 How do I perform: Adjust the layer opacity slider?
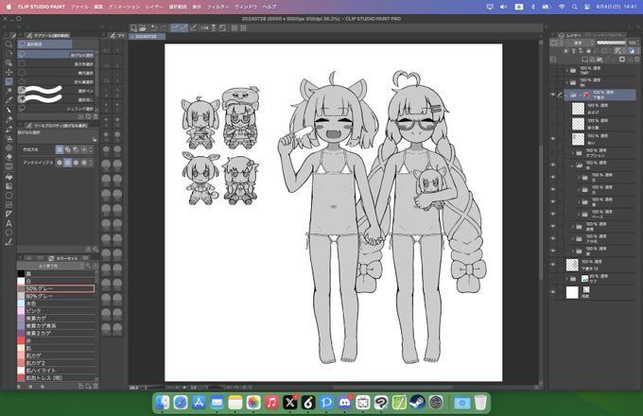[611, 43]
